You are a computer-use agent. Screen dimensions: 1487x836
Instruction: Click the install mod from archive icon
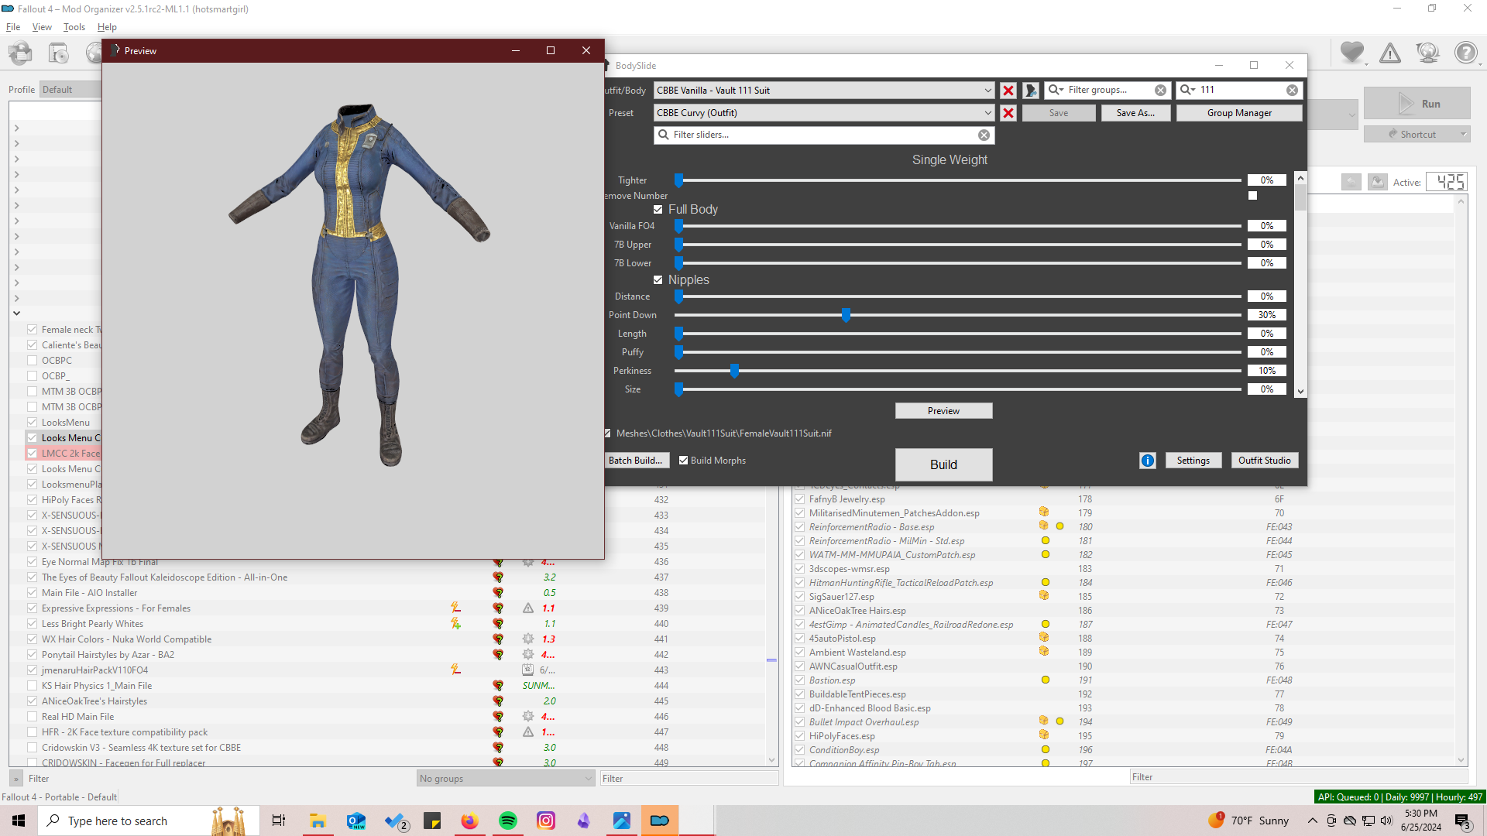pyautogui.click(x=59, y=53)
